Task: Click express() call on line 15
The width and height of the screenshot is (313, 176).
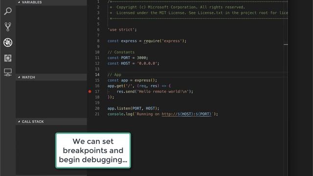Action: point(145,80)
